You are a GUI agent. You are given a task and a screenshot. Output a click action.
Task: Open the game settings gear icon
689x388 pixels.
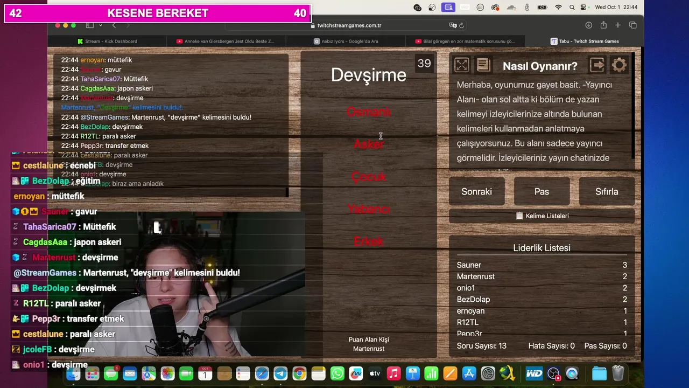pyautogui.click(x=619, y=65)
